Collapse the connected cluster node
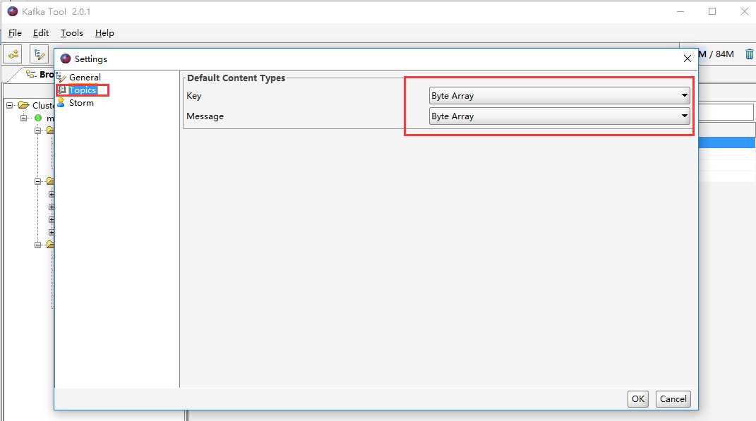This screenshot has height=421, width=756. pos(23,118)
